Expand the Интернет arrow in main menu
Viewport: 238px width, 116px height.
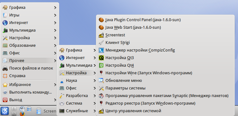[x=55, y=23]
